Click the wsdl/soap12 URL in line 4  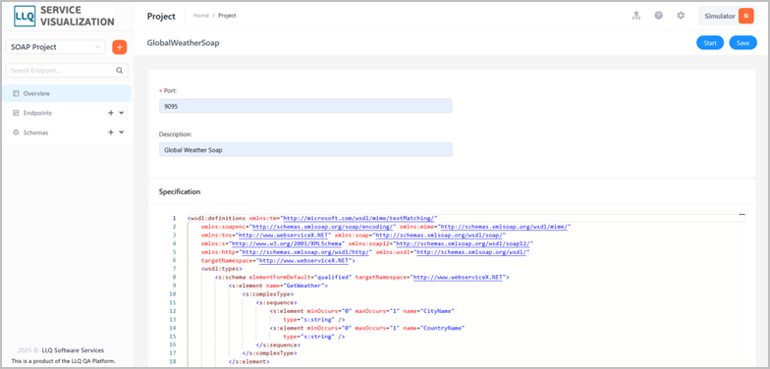point(464,243)
